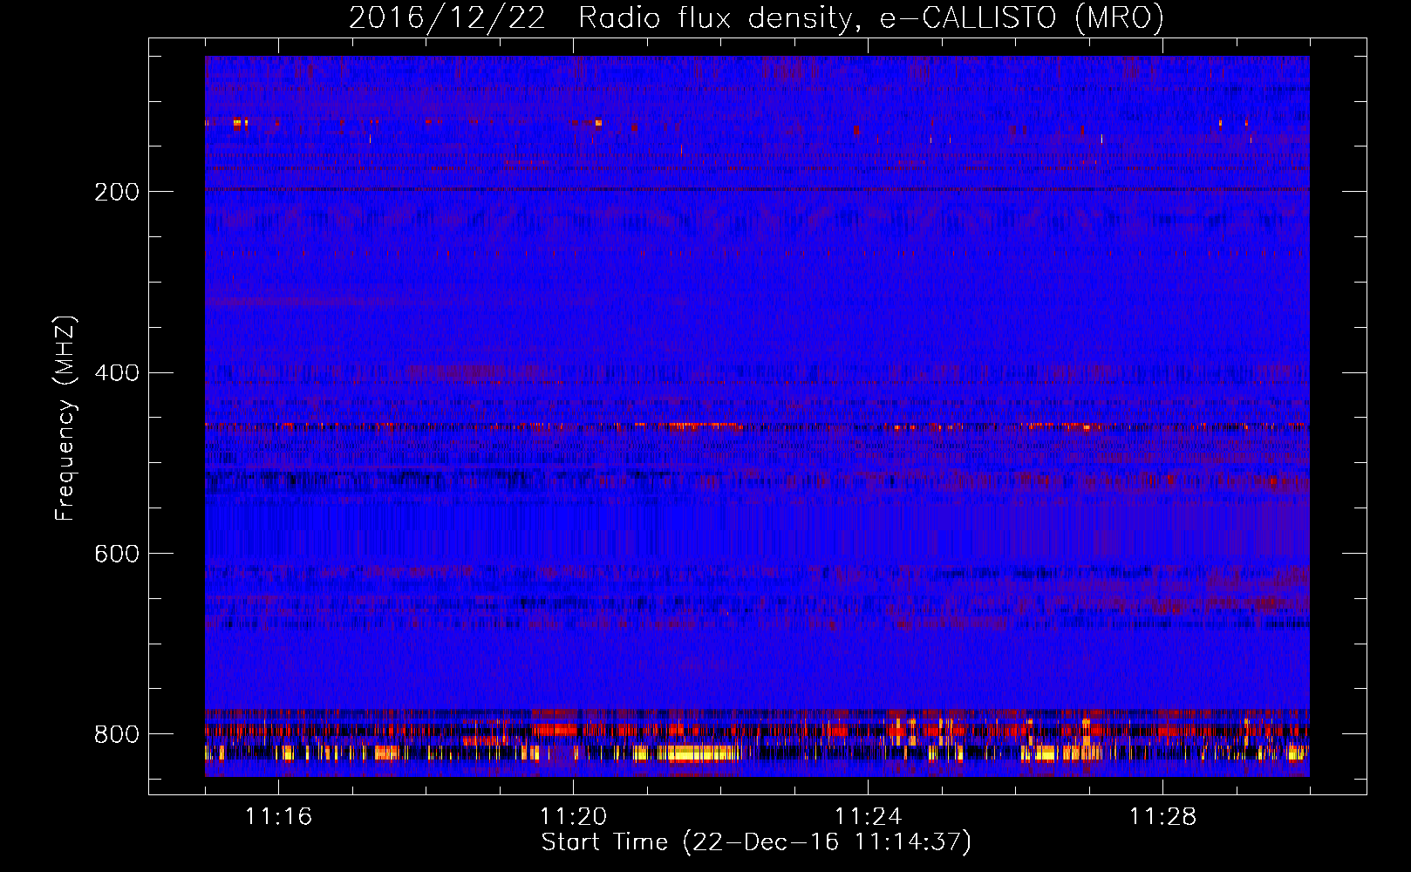Viewport: 1411px width, 872px height.
Task: Click the plot title 'Radio flux density, e-CALLISTO (MRO)'
Action: (x=871, y=18)
